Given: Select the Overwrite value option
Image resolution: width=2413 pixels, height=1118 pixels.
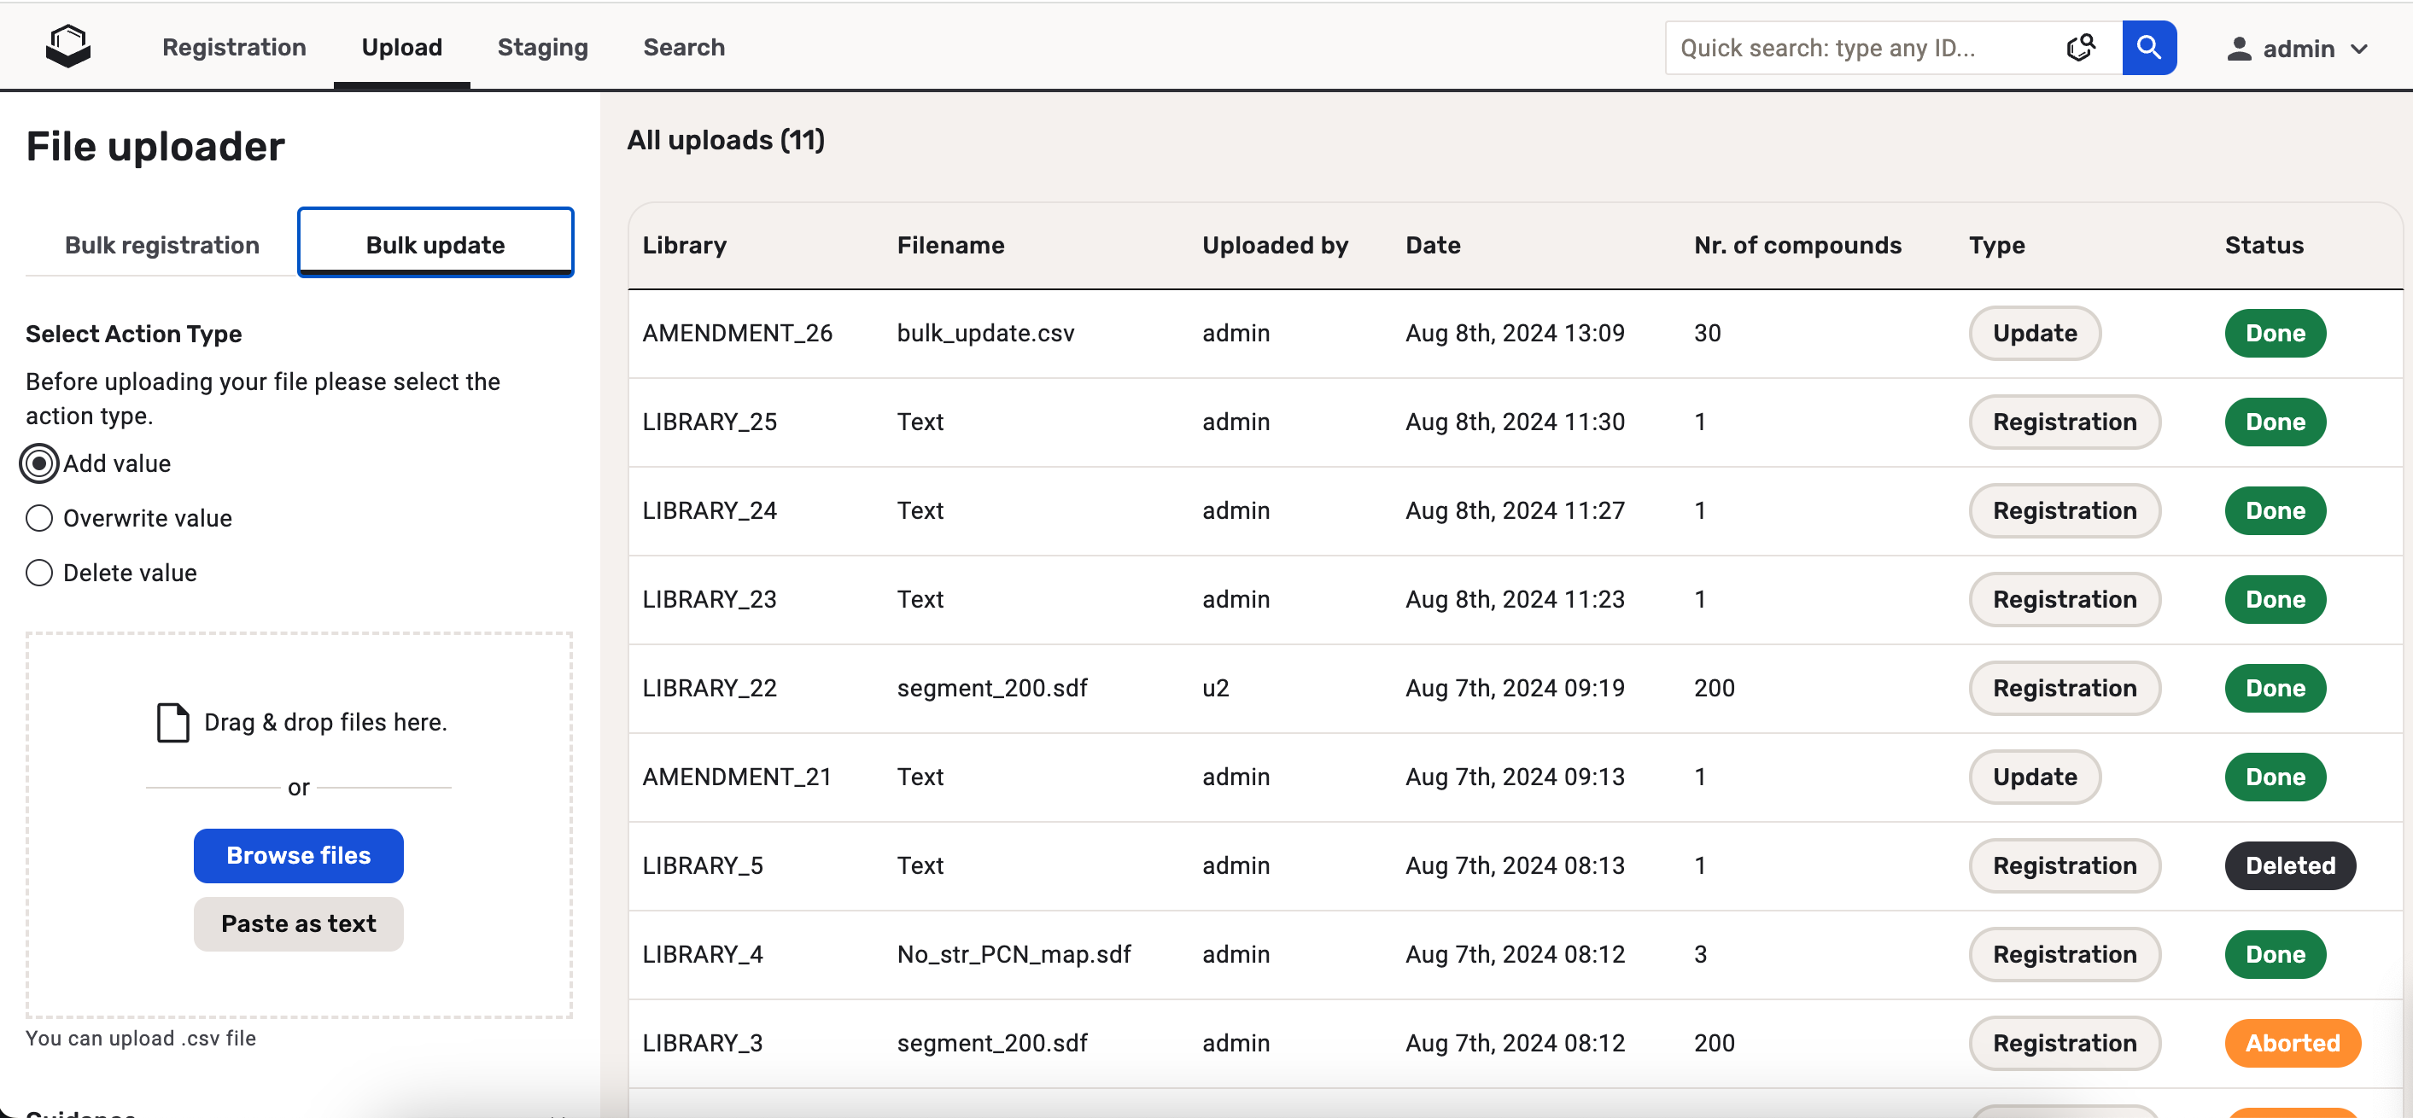Looking at the screenshot, I should [x=39, y=518].
